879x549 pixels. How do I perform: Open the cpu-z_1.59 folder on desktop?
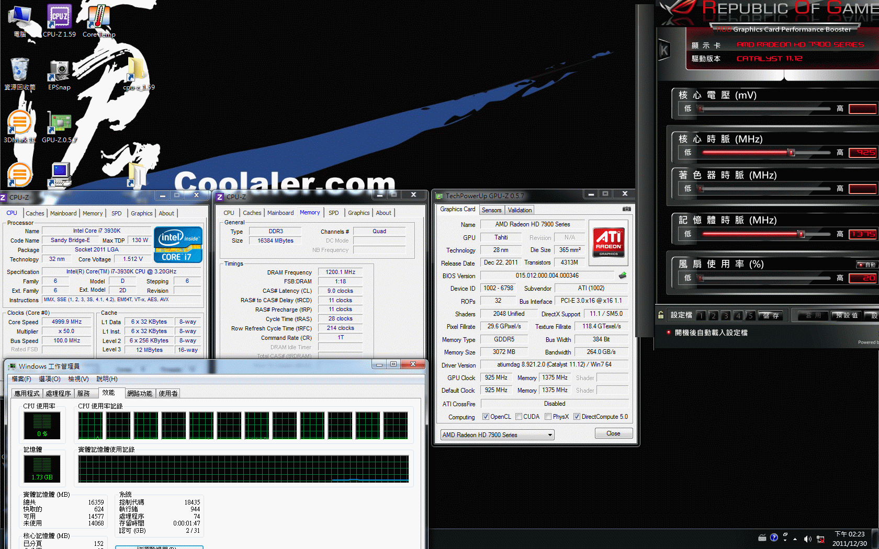point(138,74)
